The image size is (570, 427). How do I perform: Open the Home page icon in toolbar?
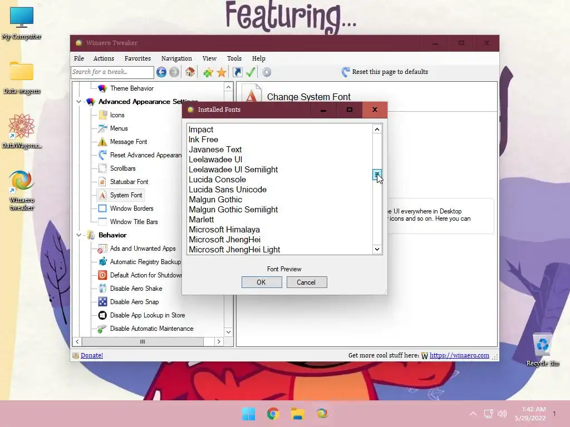[190, 72]
